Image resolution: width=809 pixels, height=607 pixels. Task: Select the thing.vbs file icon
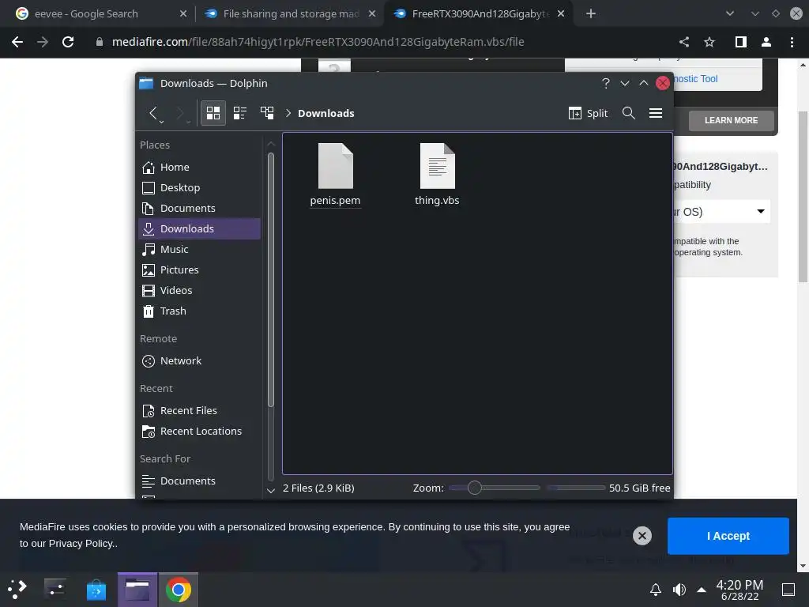pyautogui.click(x=438, y=166)
